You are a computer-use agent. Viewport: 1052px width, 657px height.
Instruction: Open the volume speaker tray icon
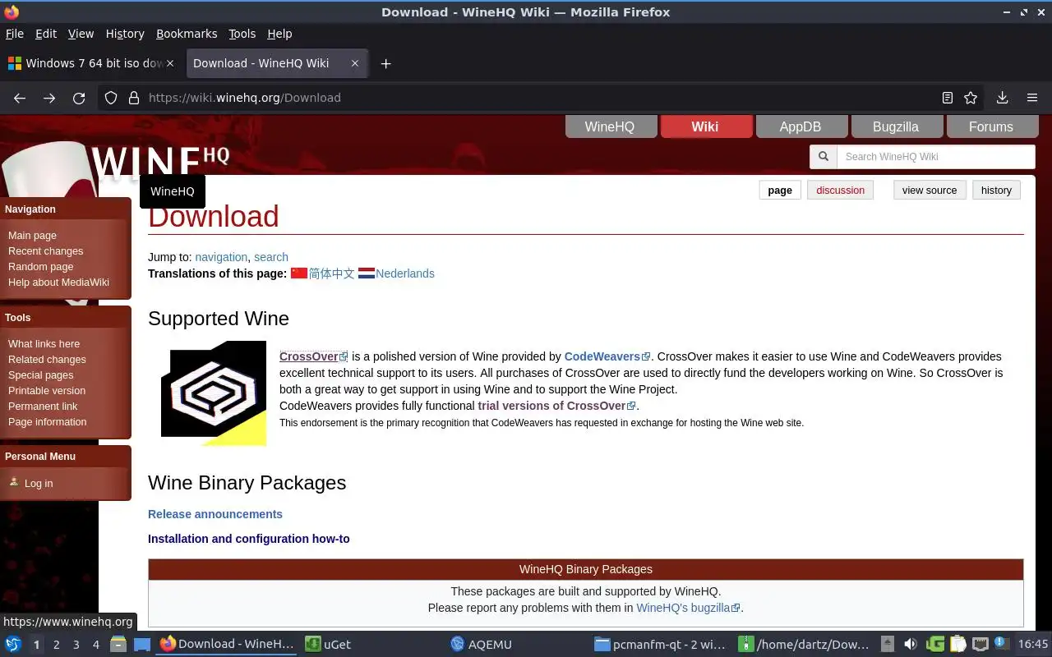click(x=910, y=645)
